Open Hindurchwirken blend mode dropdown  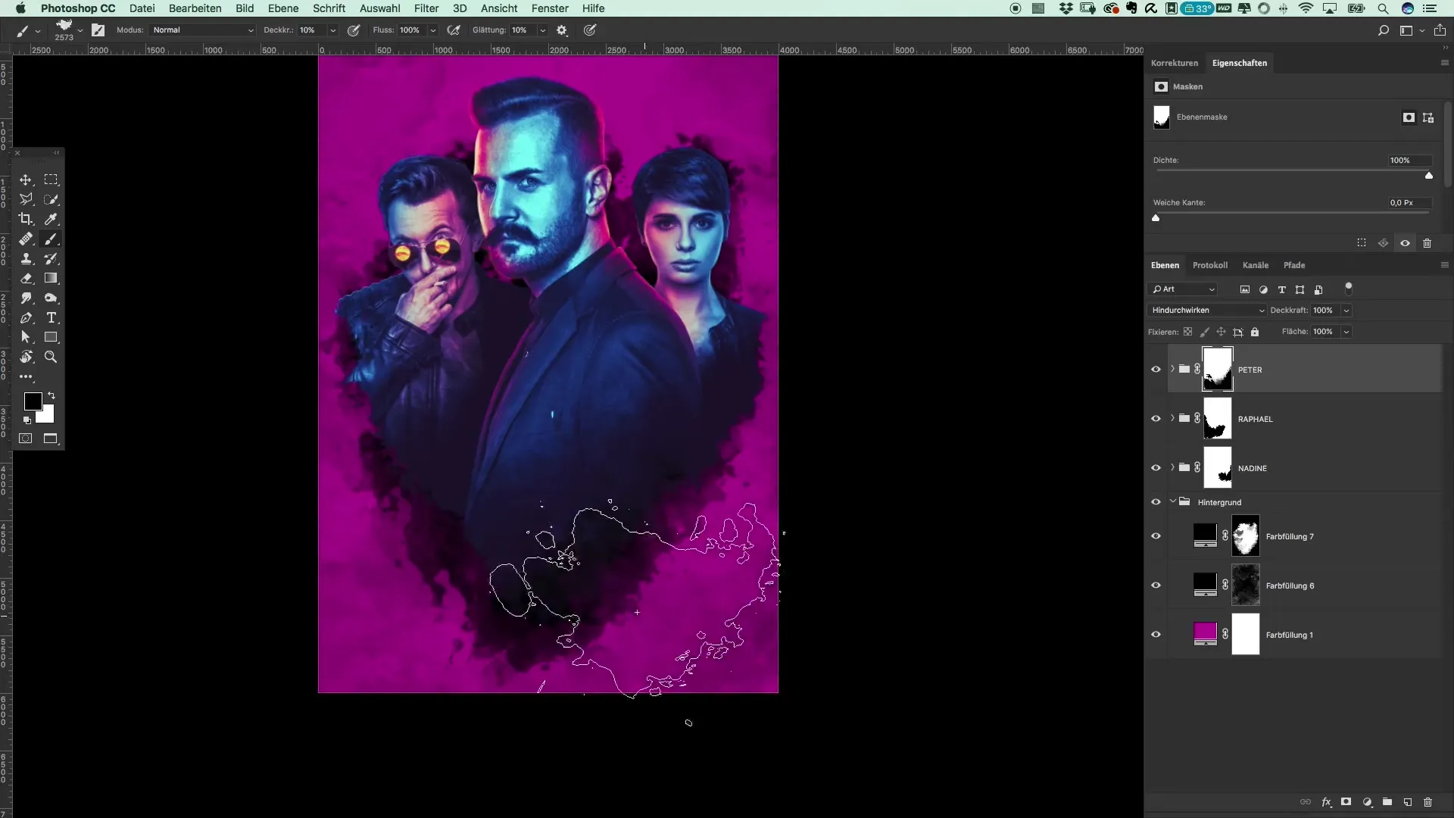pos(1206,311)
